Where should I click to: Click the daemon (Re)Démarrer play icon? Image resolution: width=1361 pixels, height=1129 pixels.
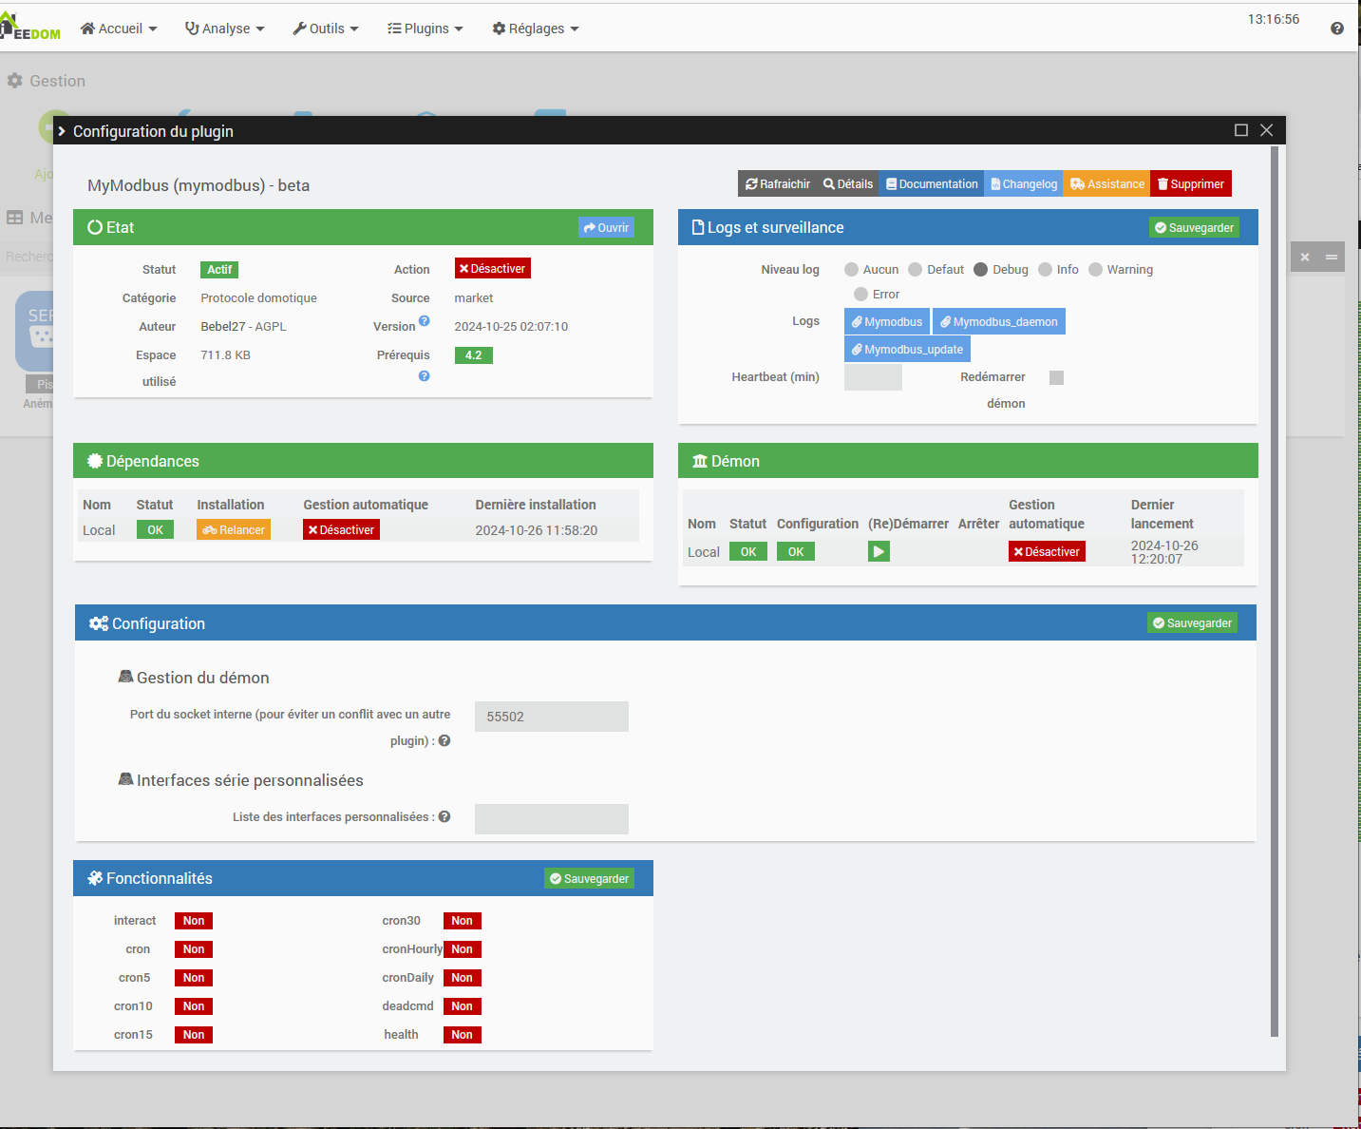tap(879, 551)
